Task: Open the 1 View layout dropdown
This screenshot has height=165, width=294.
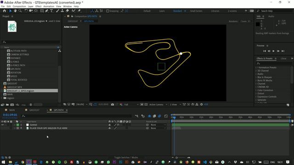Action: pyautogui.click(x=175, y=104)
